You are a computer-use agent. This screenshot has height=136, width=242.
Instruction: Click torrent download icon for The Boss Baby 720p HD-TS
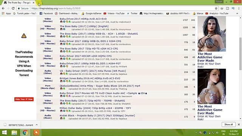[64, 52]
